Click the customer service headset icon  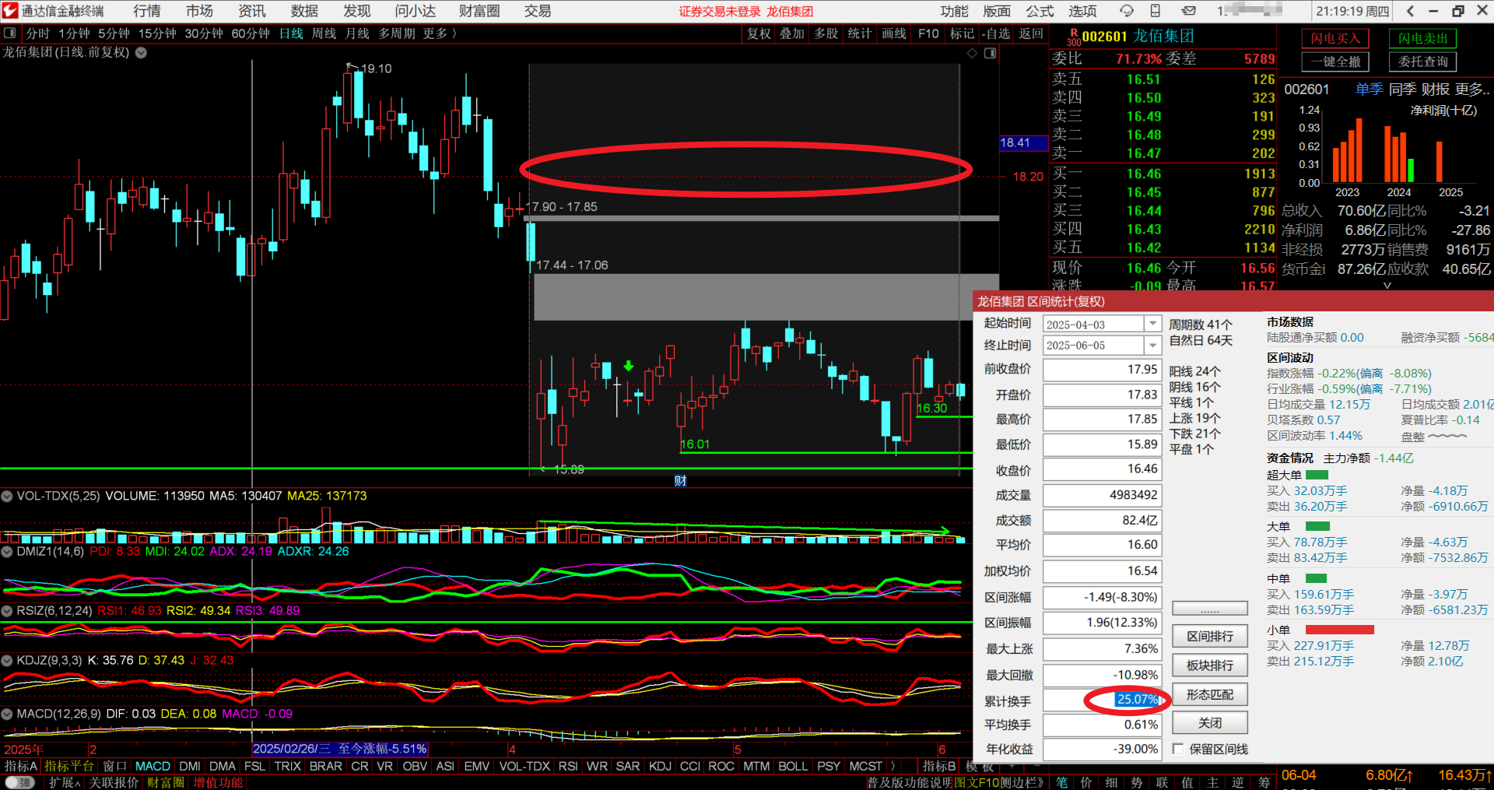[x=1126, y=11]
